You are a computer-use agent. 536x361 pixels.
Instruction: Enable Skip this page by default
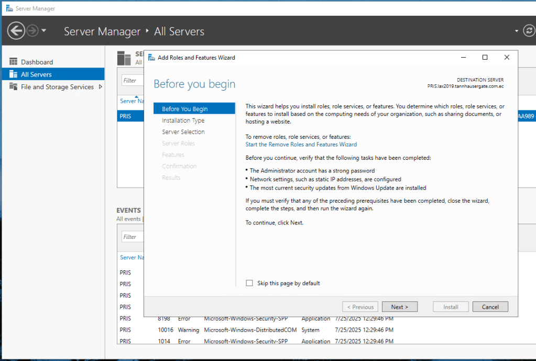pos(249,283)
